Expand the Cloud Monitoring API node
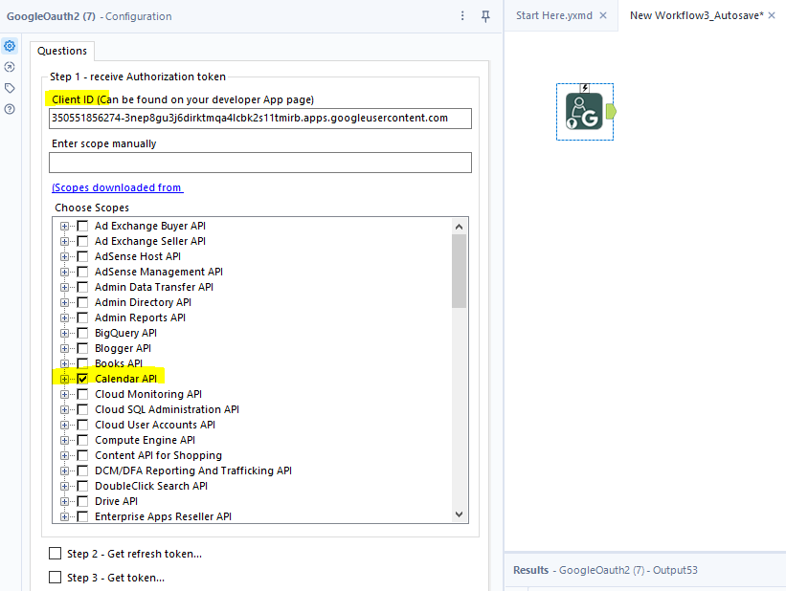 point(64,394)
